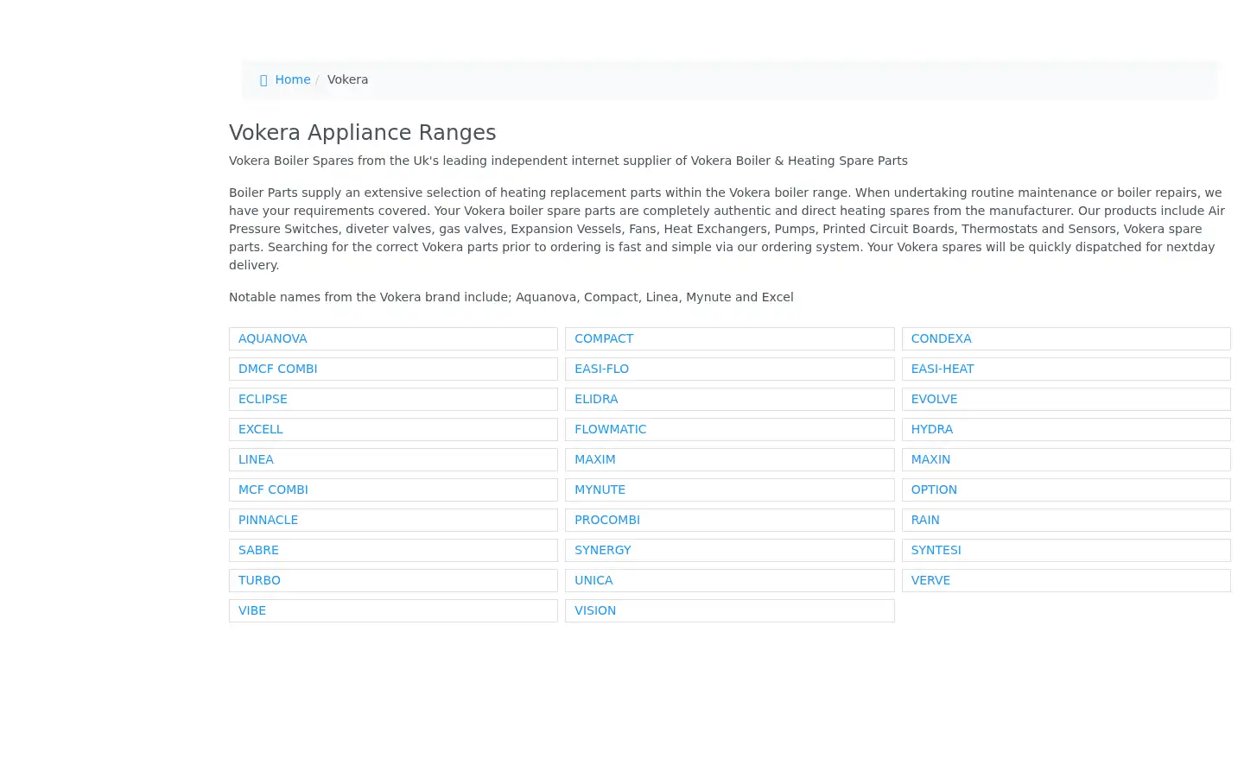View the MAXIM range

tap(729, 459)
